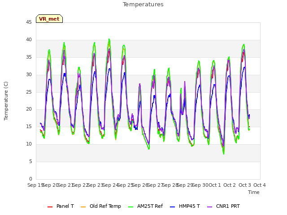Click the 45 y-axis tick label
Screen dimensions: 287x215
point(29,22)
